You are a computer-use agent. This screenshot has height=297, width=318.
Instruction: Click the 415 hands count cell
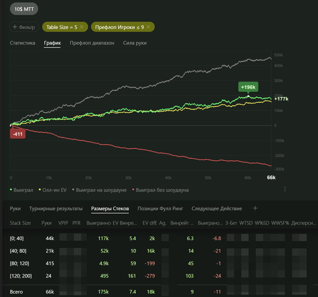(x=50, y=263)
